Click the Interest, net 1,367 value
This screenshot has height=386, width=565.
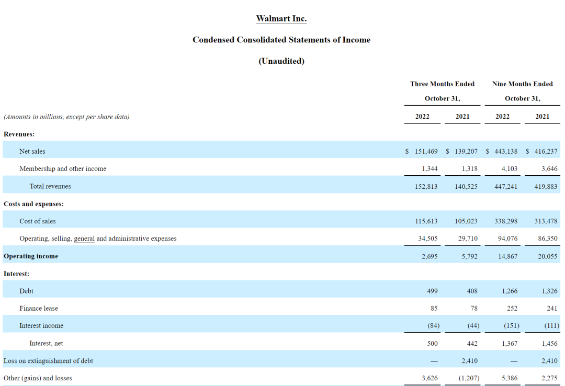pos(510,344)
